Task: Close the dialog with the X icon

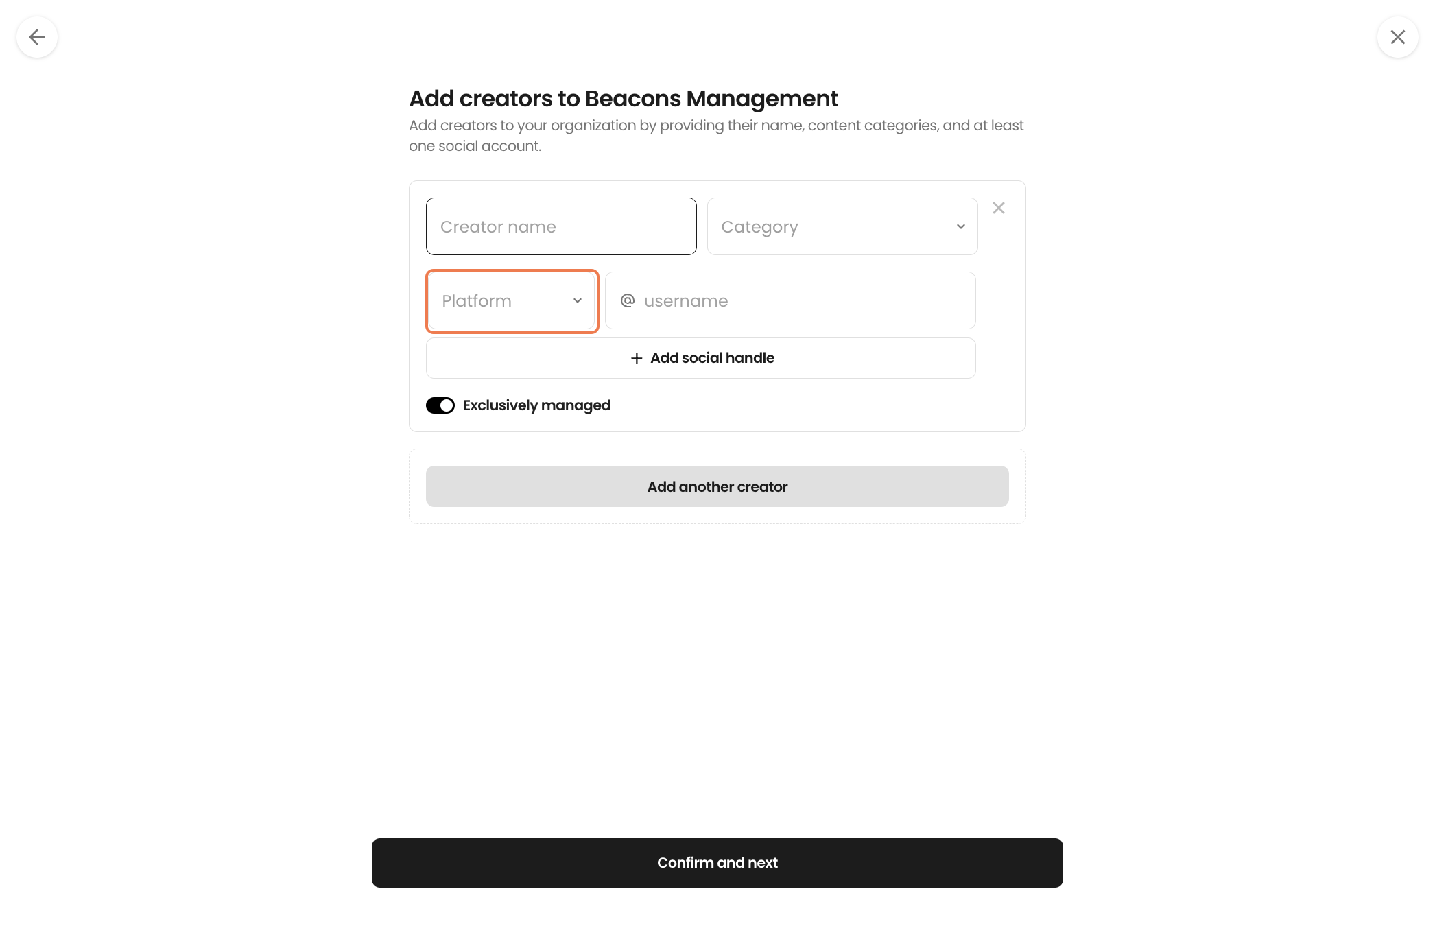Action: tap(1398, 37)
